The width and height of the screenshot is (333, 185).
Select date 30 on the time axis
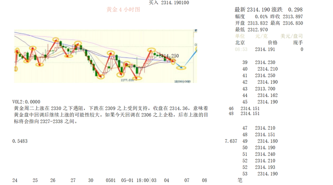91,180
